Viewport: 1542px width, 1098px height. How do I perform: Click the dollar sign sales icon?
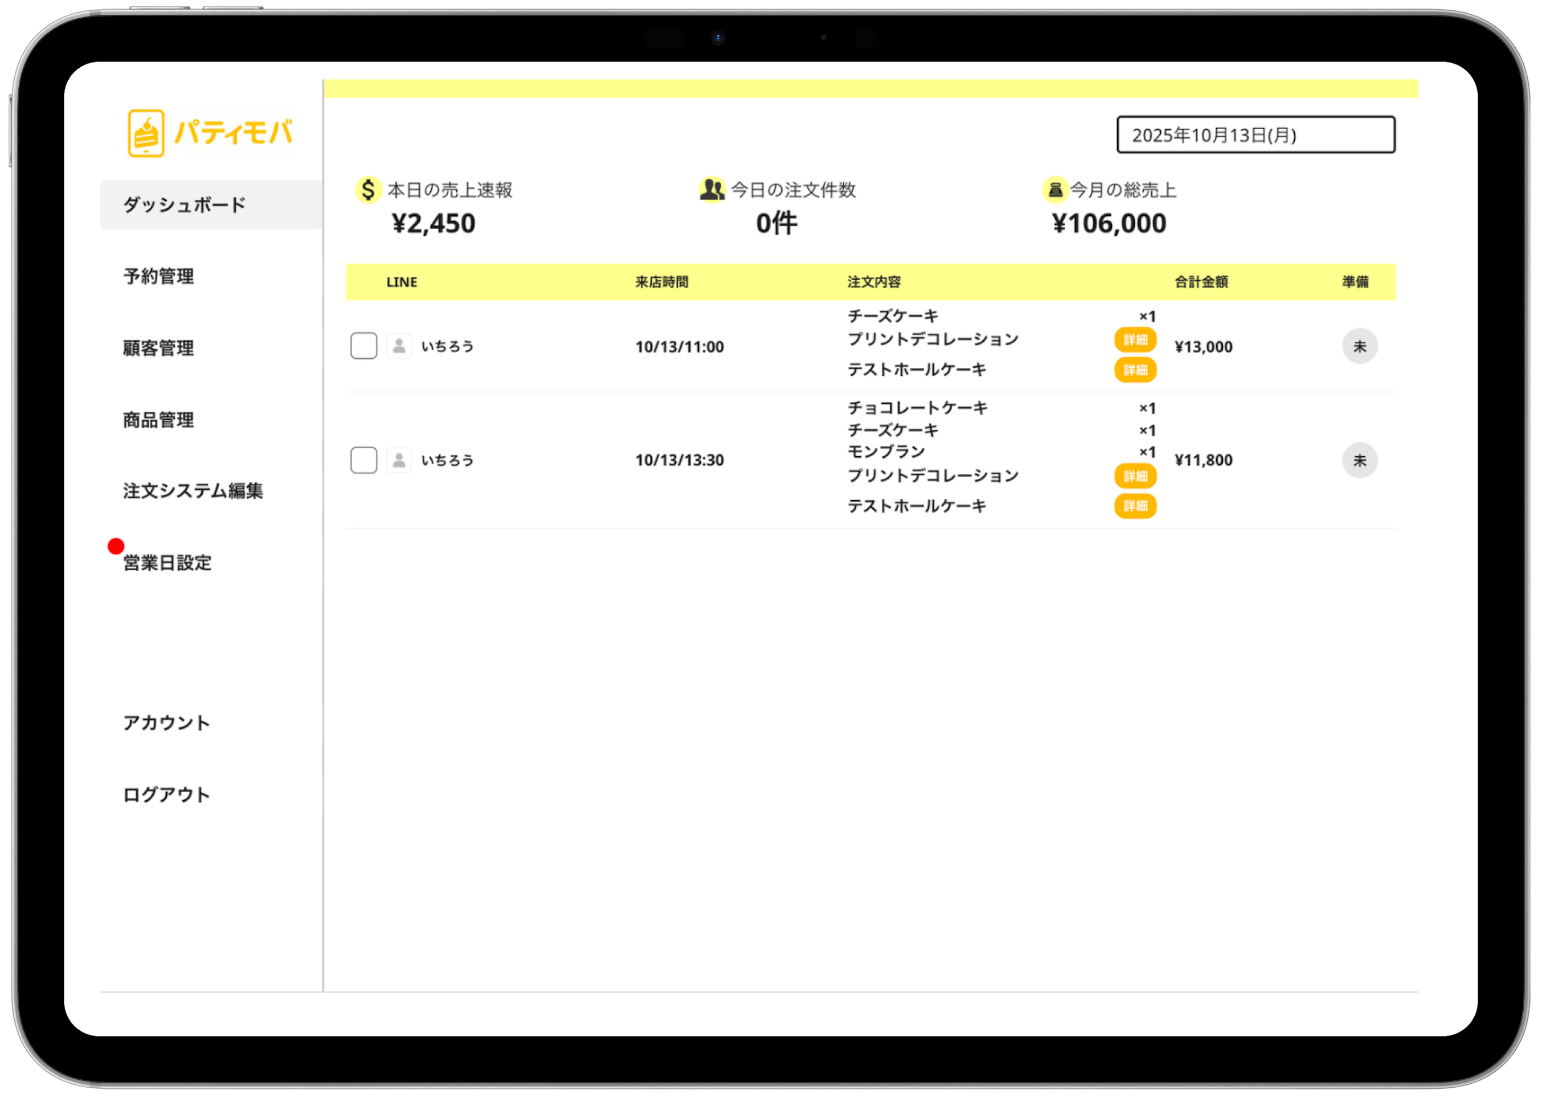pyautogui.click(x=368, y=190)
